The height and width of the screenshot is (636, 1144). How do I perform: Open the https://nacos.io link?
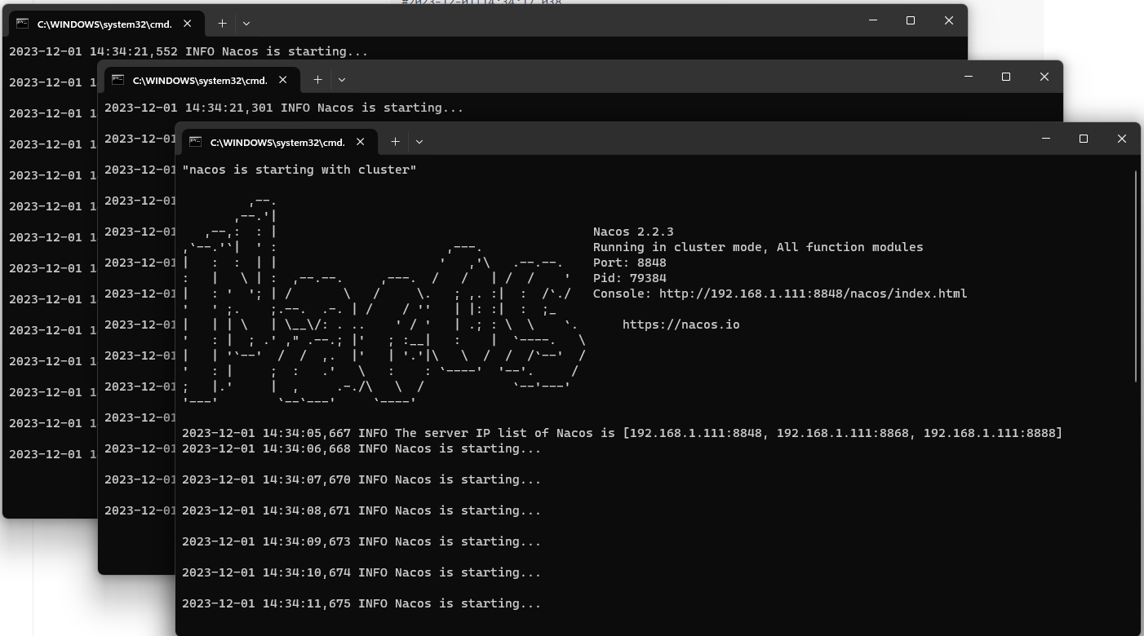681,325
